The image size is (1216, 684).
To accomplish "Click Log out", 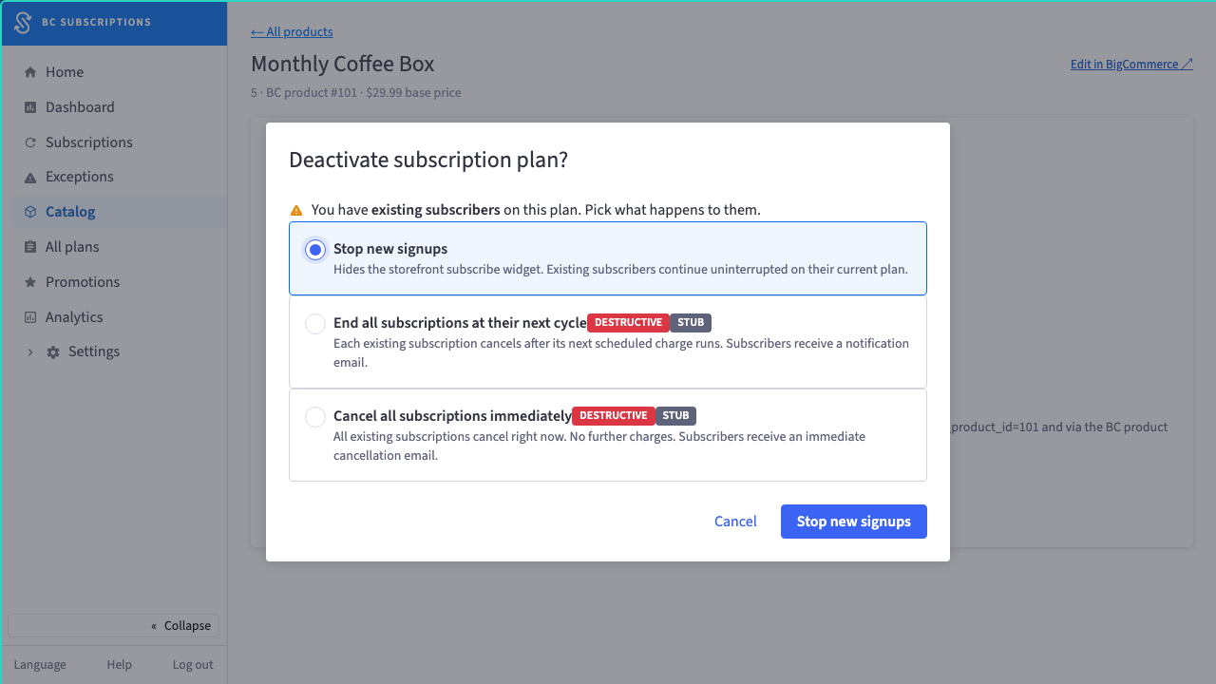I will pyautogui.click(x=193, y=665).
